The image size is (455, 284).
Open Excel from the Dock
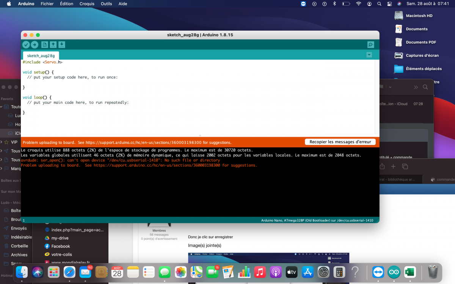coord(410,272)
